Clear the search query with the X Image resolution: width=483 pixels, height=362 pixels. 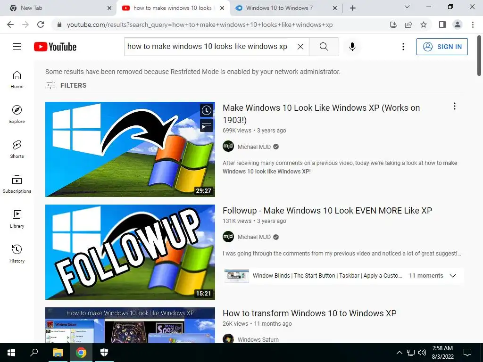pos(300,47)
